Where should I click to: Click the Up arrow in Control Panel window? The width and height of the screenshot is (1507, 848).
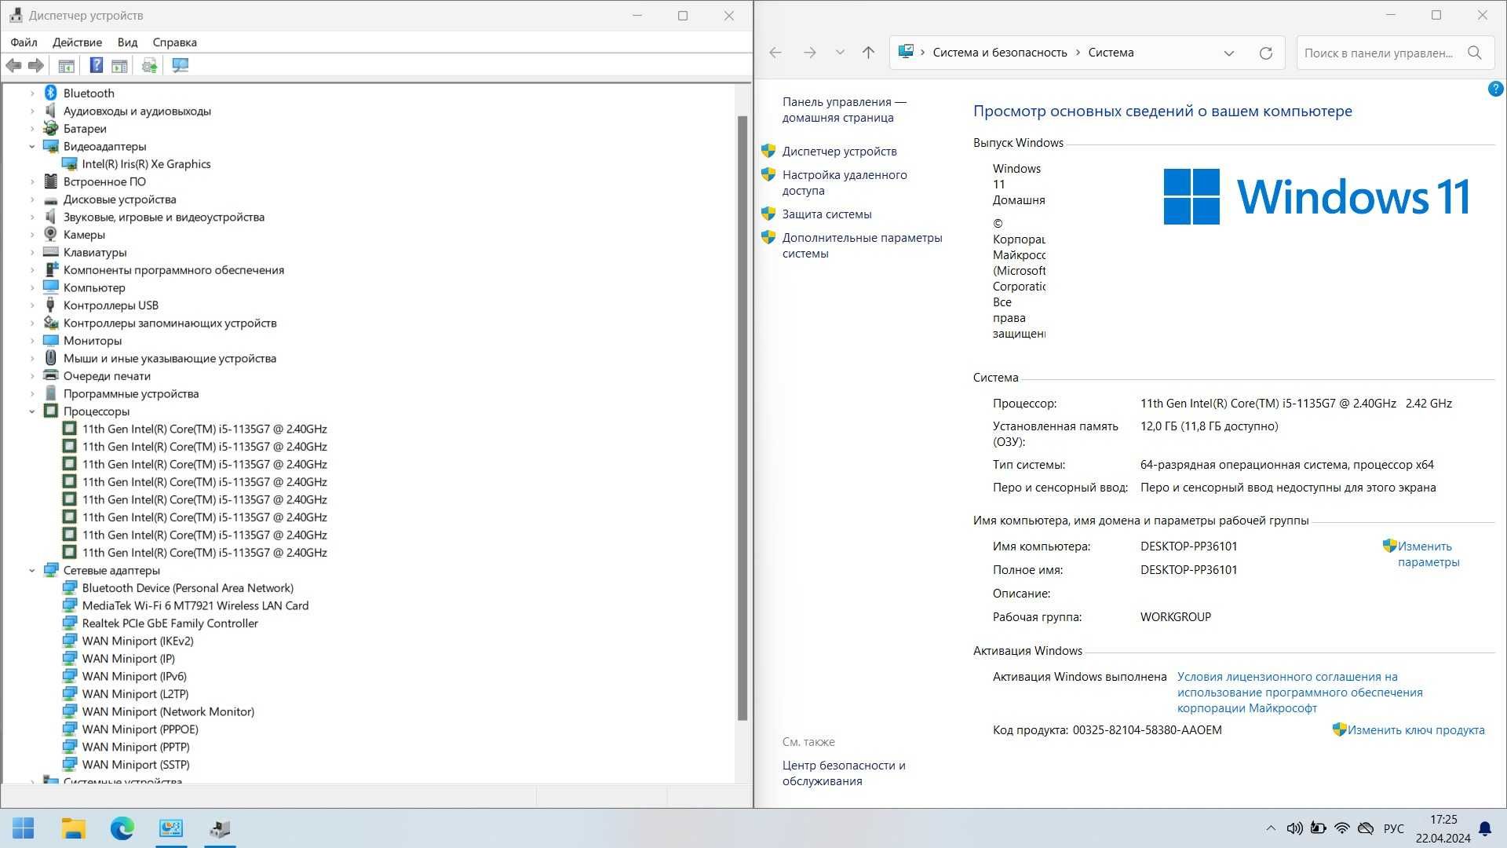pos(868,53)
